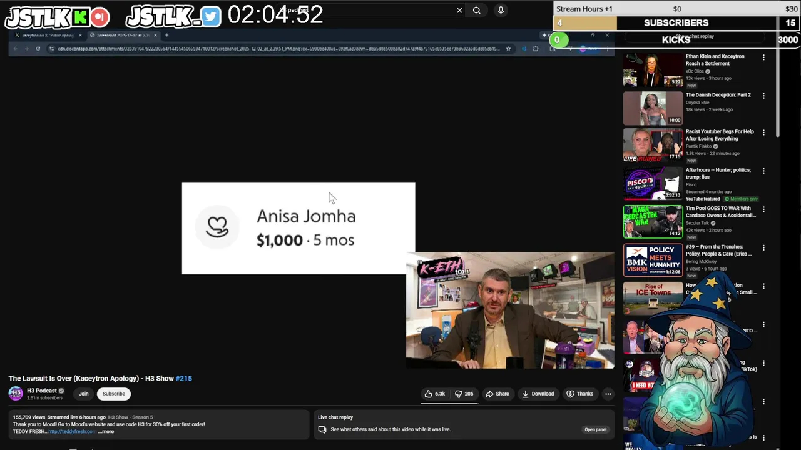
Task: Open options menu for #39 From the Trenches
Action: click(763, 247)
